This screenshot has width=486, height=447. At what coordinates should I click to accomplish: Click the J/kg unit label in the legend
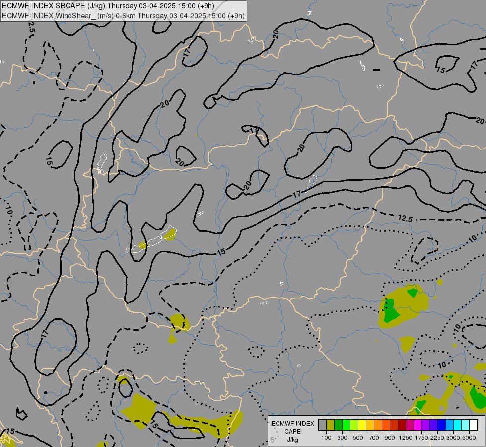(x=292, y=440)
